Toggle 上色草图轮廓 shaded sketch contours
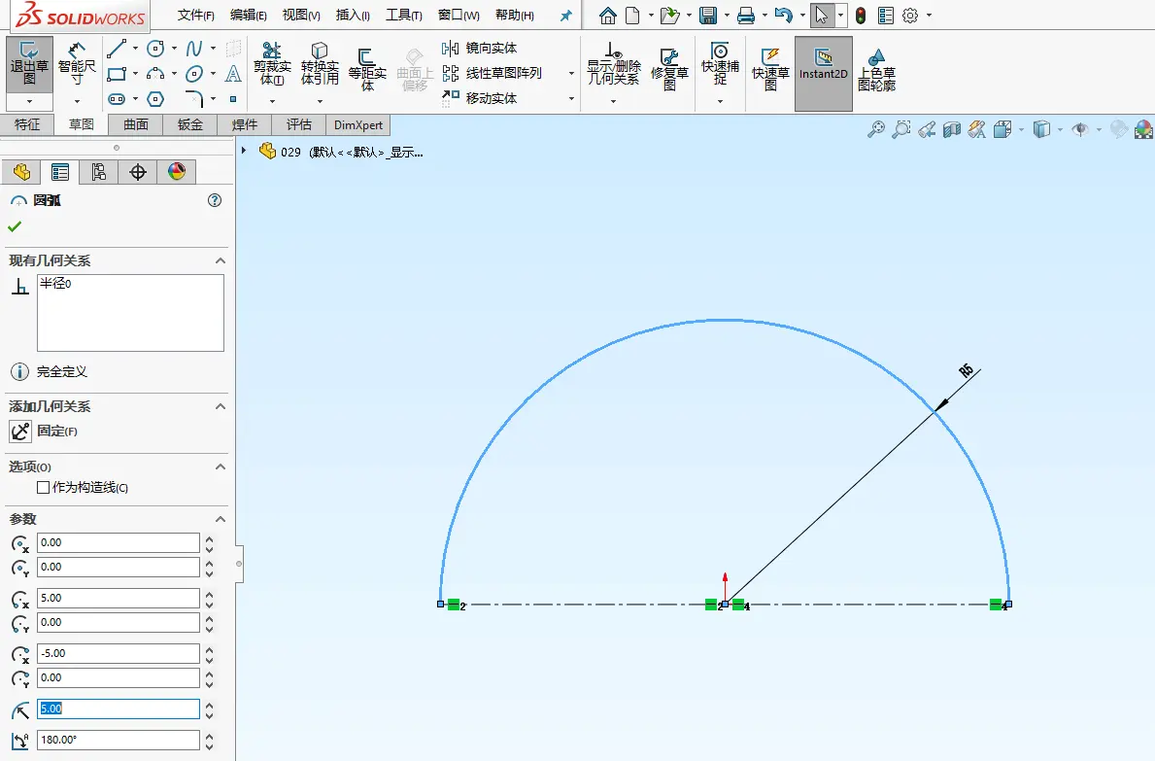This screenshot has height=761, width=1155. [876, 69]
